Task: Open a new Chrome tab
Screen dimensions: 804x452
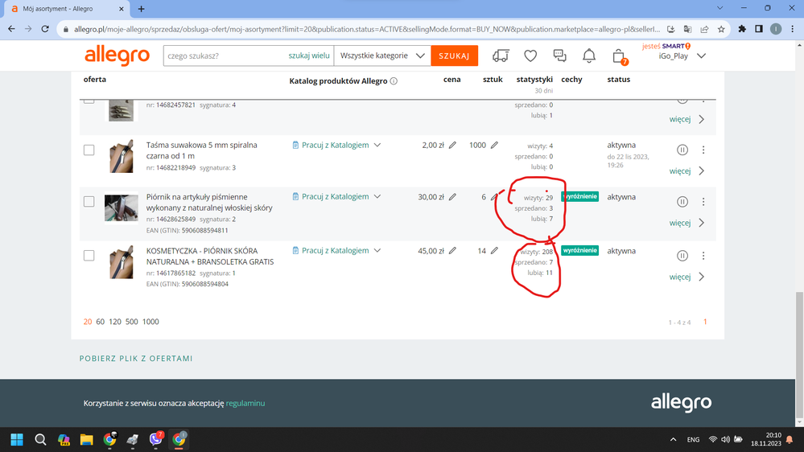Action: [141, 9]
